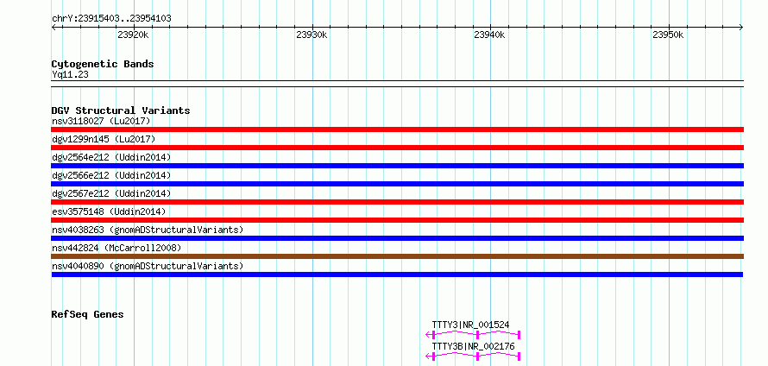The width and height of the screenshot is (768, 366).
Task: Click the nsv4038263 (gnomADStructuralVariants) label
Action: point(148,230)
